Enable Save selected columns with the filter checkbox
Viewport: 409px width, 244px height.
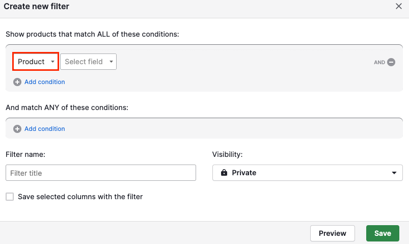(10, 197)
